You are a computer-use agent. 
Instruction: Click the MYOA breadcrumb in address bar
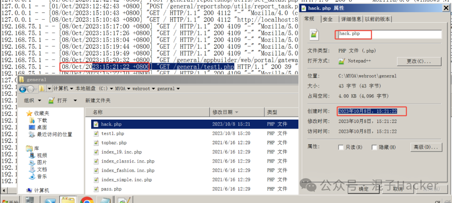click(x=121, y=89)
